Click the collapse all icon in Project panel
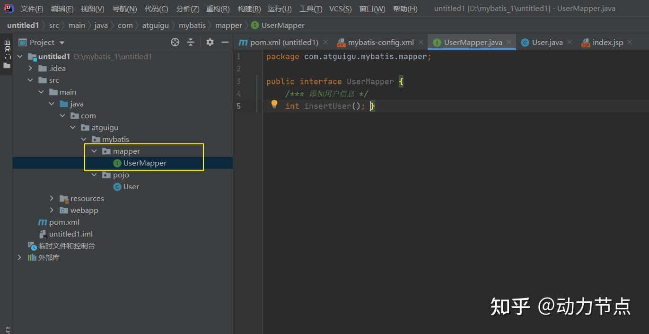Viewport: 649px width, 334px height. pyautogui.click(x=191, y=42)
